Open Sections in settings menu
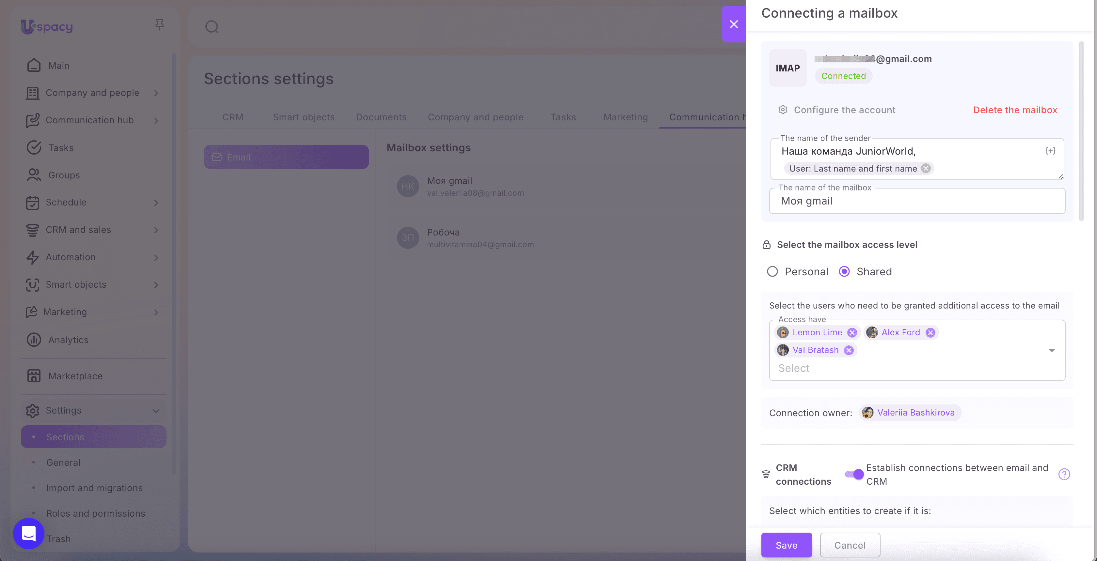This screenshot has height=561, width=1097. coord(94,437)
